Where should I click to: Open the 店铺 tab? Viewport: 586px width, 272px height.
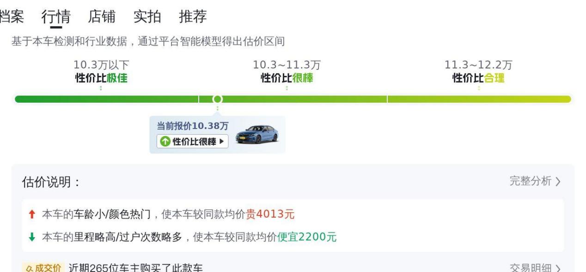click(x=102, y=17)
